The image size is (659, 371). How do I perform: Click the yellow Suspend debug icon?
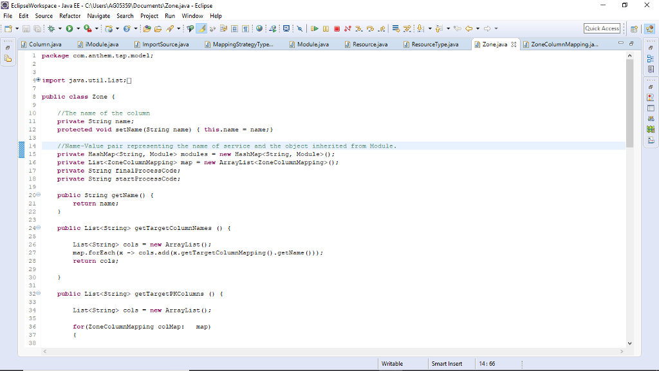(x=326, y=28)
